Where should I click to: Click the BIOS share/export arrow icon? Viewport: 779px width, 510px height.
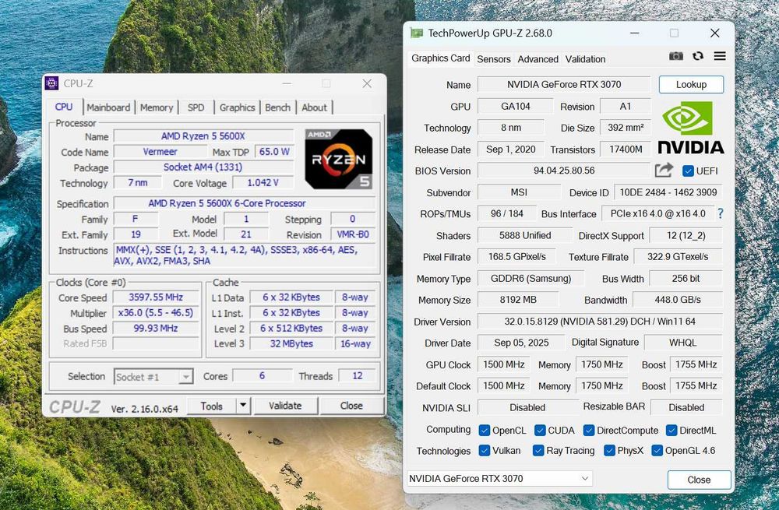pyautogui.click(x=664, y=171)
